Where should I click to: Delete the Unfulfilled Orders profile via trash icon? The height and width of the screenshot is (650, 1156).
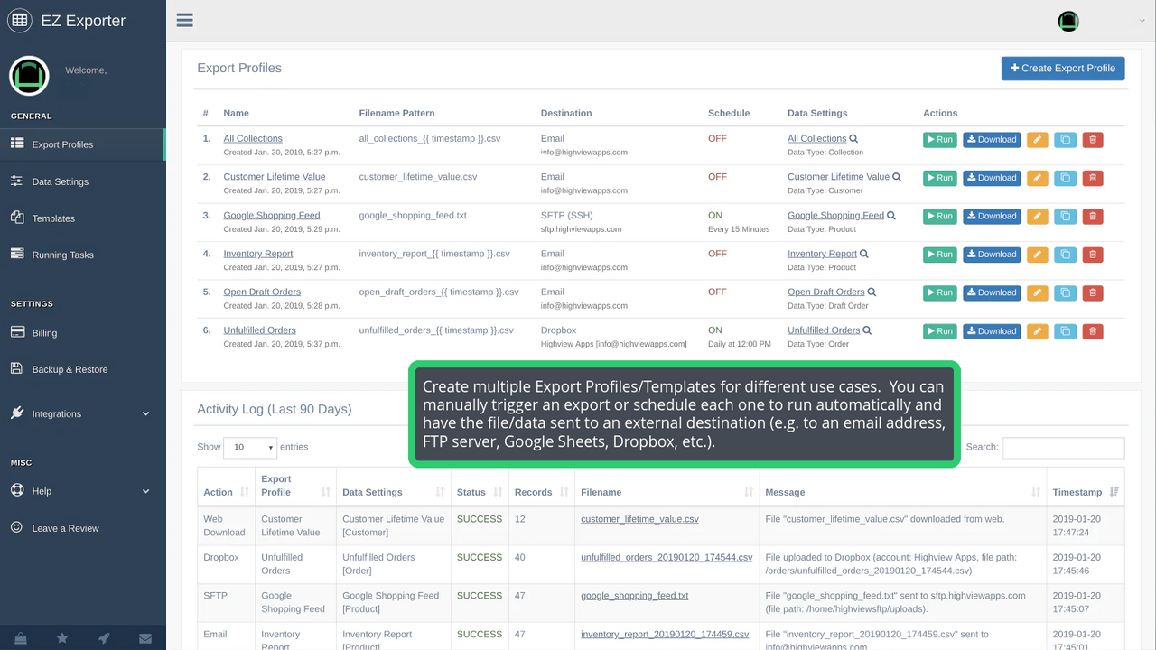click(1092, 330)
